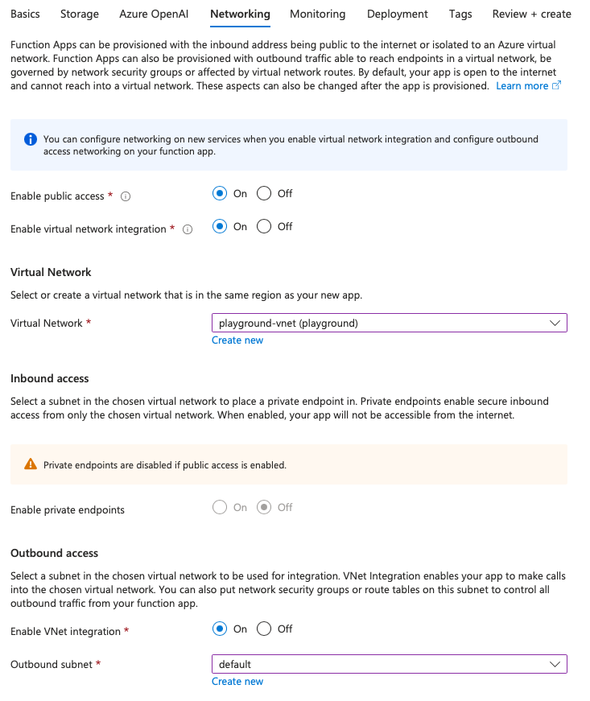The image size is (590, 701).
Task: Click the orange warning triangle icon
Action: click(x=31, y=464)
